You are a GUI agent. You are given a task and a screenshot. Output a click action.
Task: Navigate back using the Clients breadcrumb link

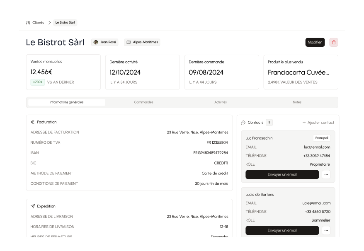[38, 23]
